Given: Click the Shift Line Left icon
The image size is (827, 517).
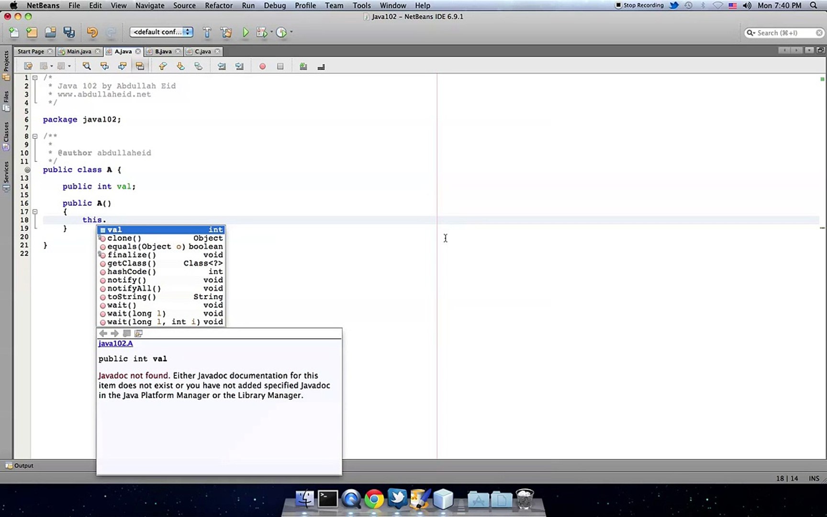Looking at the screenshot, I should coord(222,66).
